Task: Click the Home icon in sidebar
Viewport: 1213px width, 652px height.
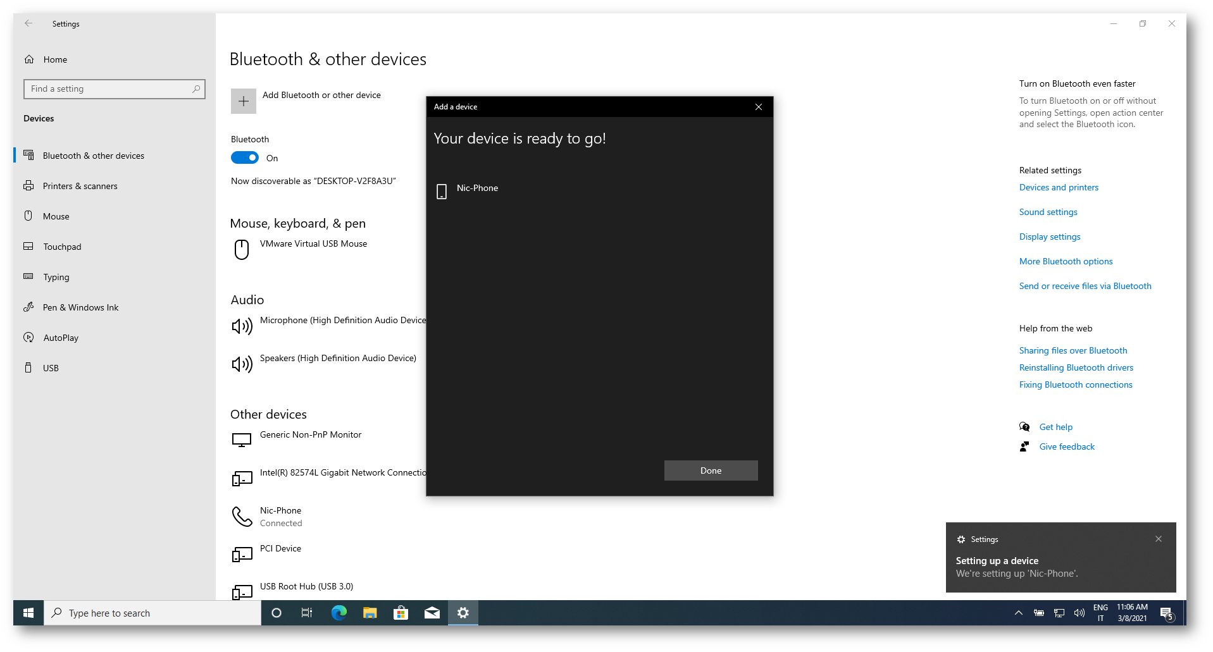Action: coord(29,59)
